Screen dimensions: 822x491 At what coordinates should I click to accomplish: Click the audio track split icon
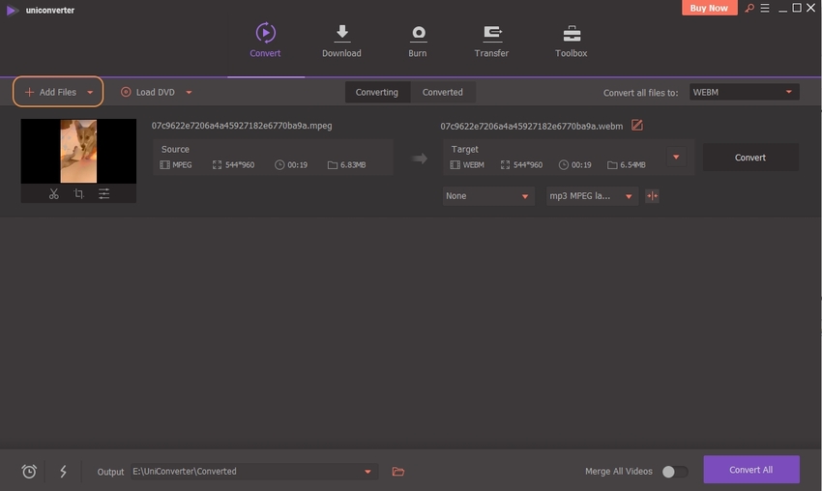coord(652,196)
